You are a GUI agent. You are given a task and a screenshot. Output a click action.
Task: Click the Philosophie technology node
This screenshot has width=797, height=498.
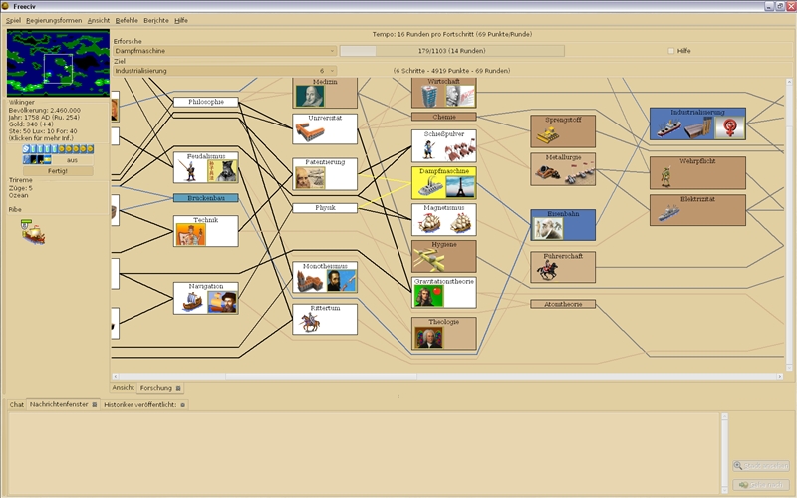[206, 102]
